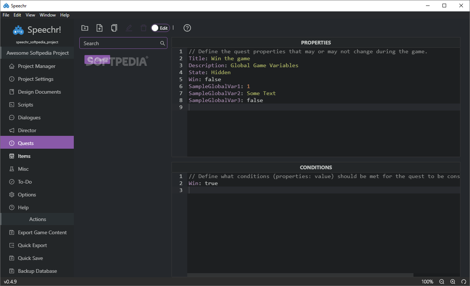Click the Actions section header
The height and width of the screenshot is (286, 470).
37,219
